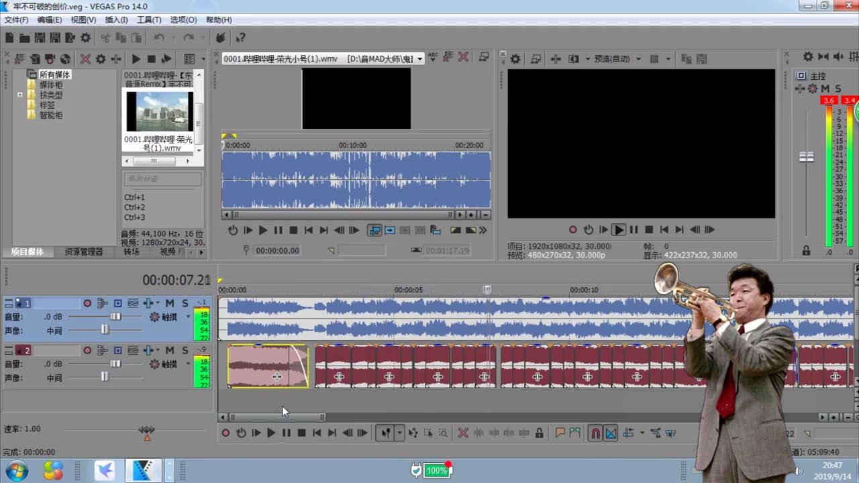Viewport: 859px width, 483px height.
Task: Open the 工具(T) menu
Action: point(149,20)
